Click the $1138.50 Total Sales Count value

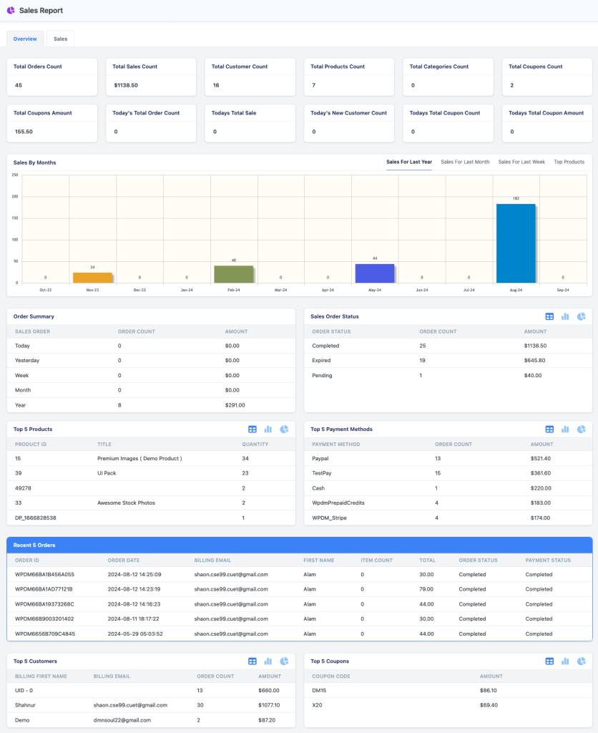[x=126, y=85]
